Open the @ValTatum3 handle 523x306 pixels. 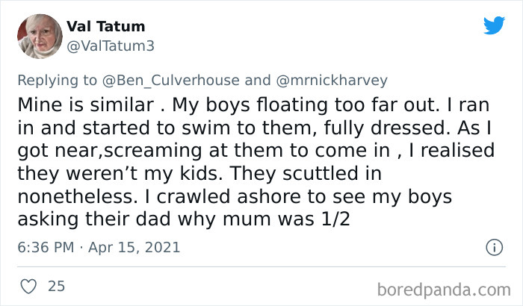(110, 46)
